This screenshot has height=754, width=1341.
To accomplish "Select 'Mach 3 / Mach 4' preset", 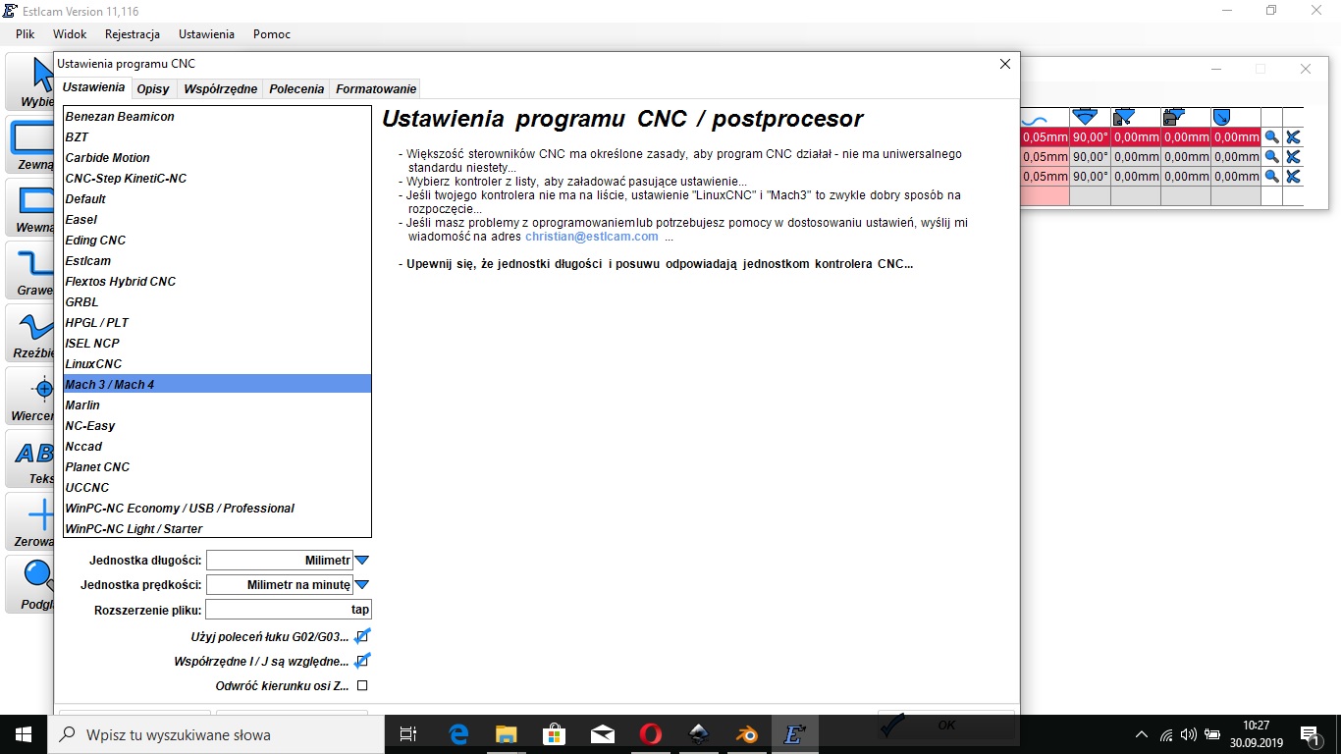I will pyautogui.click(x=217, y=385).
